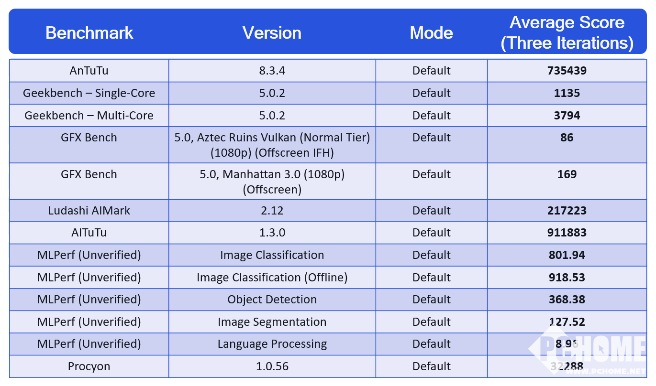The height and width of the screenshot is (386, 656).
Task: Click the Aztec Ruins Vulkan version cell
Action: tap(272, 145)
